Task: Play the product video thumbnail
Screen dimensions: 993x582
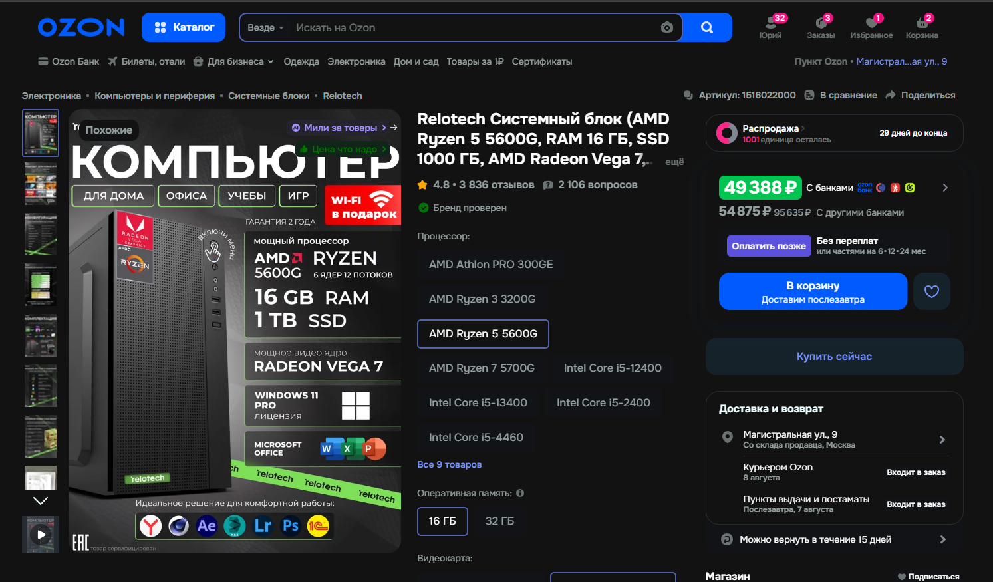Action: point(41,534)
